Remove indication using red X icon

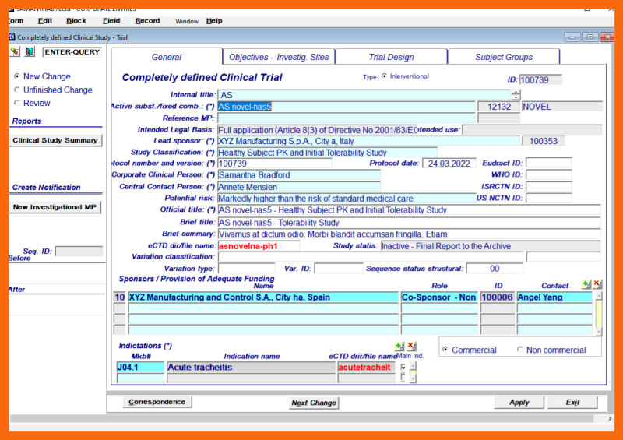(411, 346)
